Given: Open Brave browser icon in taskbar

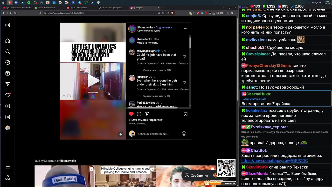Looking at the screenshot, I should [x=10, y=3].
